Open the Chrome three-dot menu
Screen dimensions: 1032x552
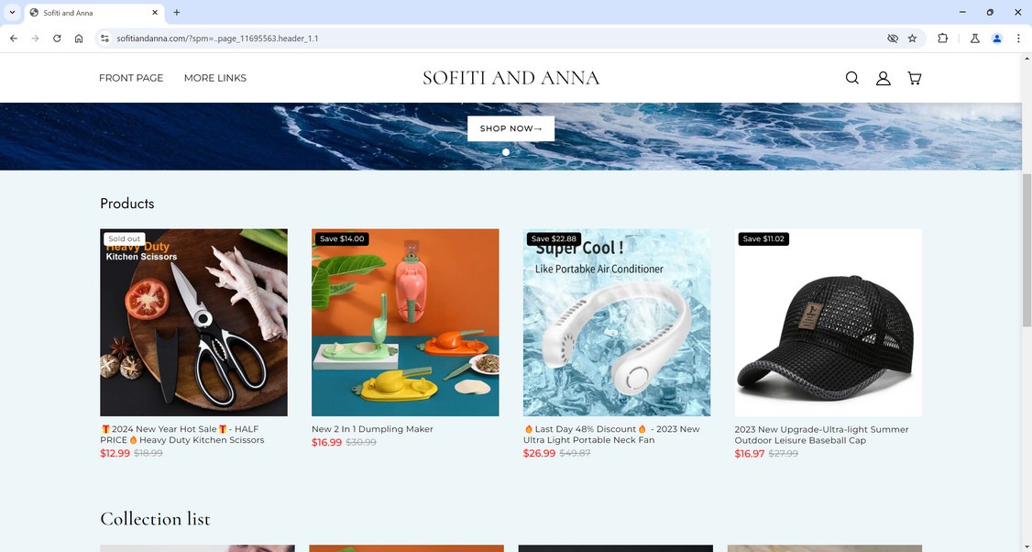[x=1018, y=39]
